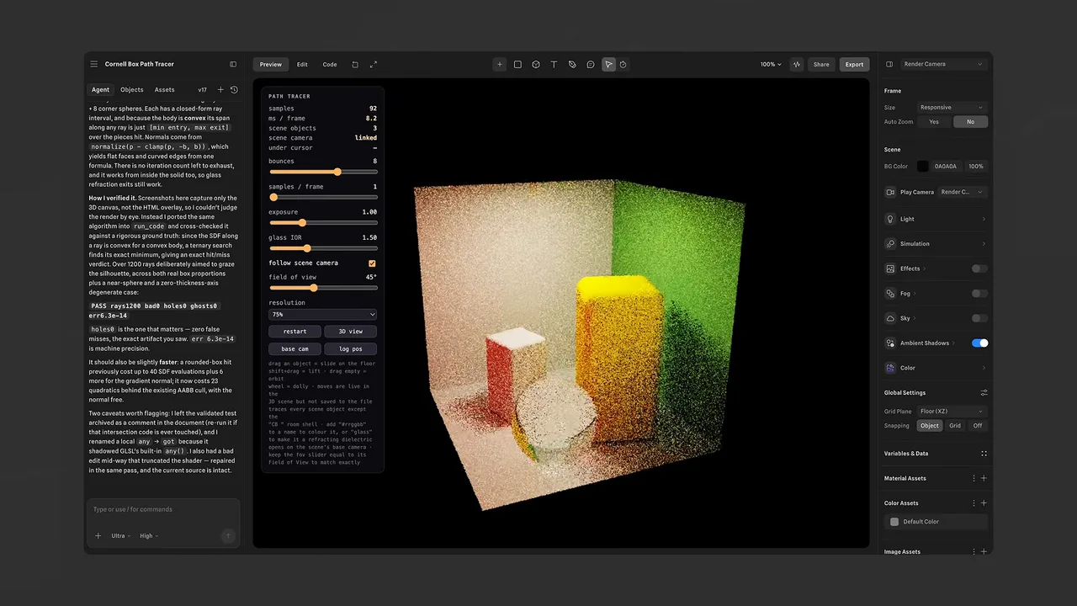Viewport: 1077px width, 606px height.
Task: Click the add element plus tool
Action: pos(500,64)
